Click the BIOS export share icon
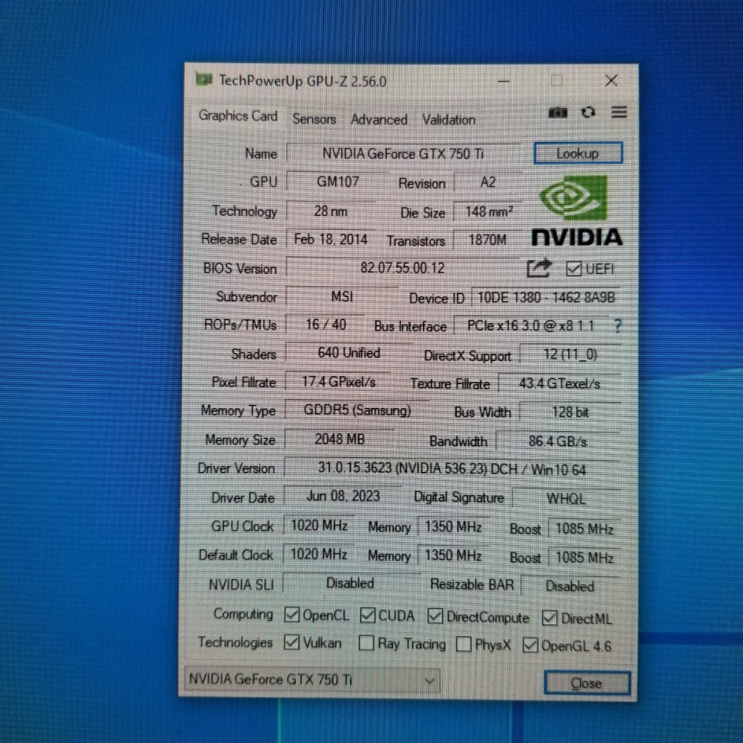The height and width of the screenshot is (743, 743). tap(539, 267)
